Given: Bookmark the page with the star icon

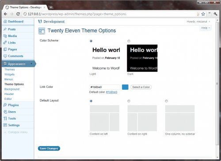Looking at the screenshot, I should tap(203, 14).
